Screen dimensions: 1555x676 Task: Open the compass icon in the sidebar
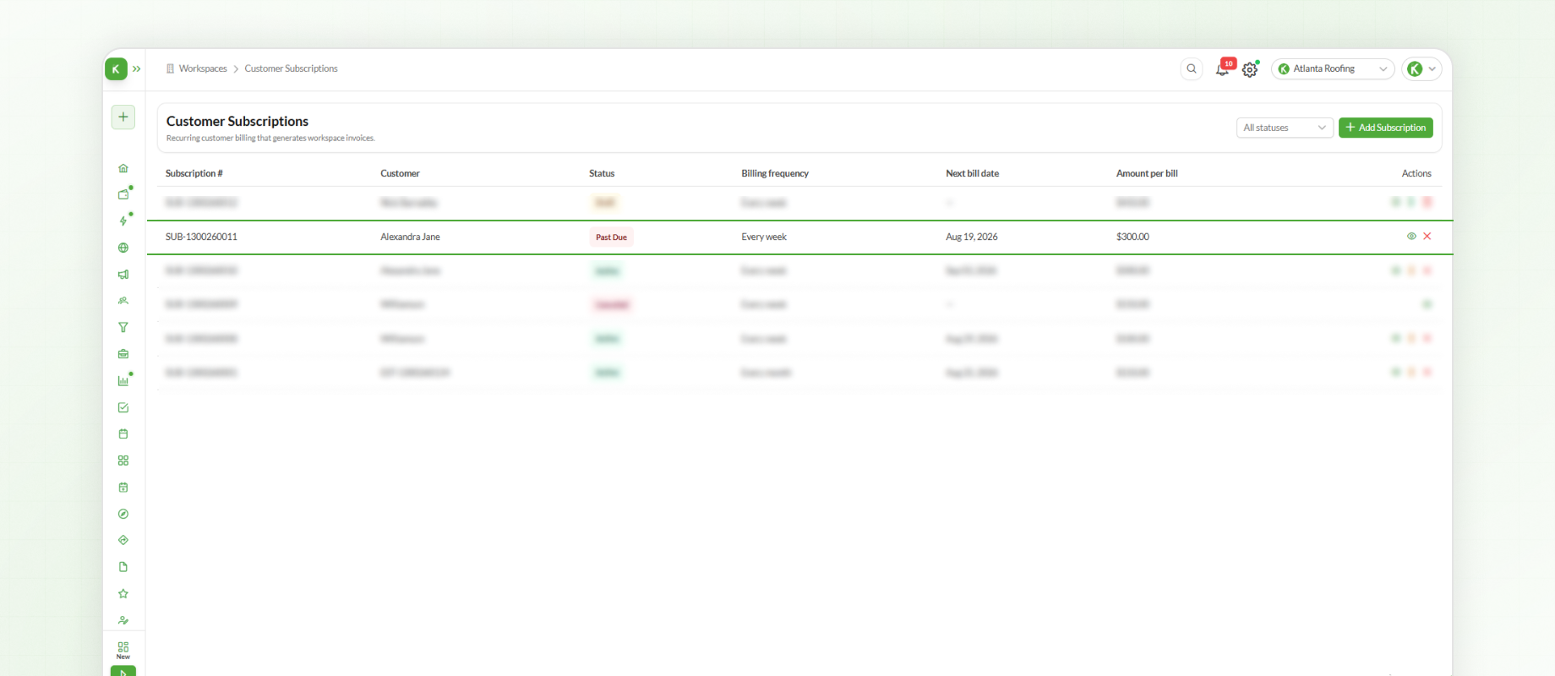point(123,514)
